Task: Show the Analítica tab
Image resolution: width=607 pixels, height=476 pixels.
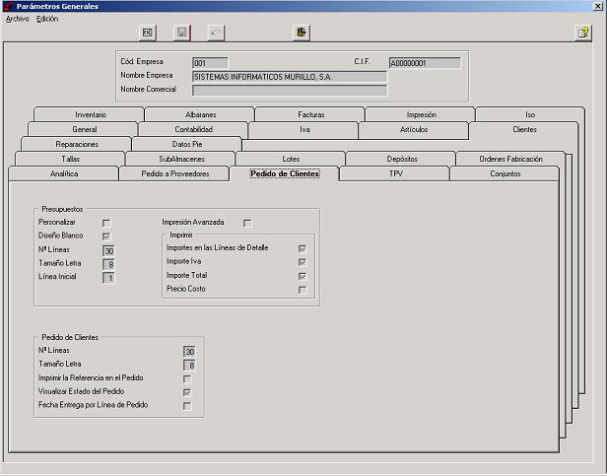Action: coord(64,173)
